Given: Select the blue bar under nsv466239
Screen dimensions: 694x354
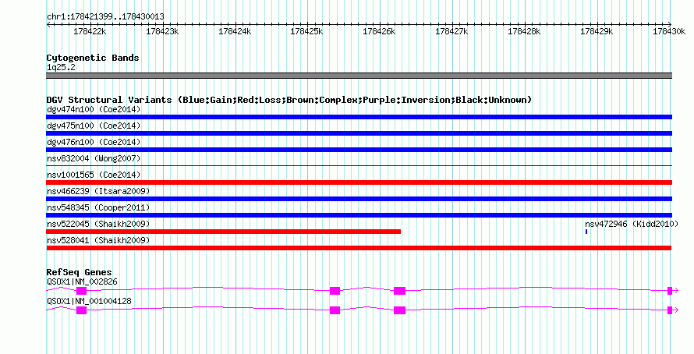Looking at the screenshot, I should (x=359, y=199).
